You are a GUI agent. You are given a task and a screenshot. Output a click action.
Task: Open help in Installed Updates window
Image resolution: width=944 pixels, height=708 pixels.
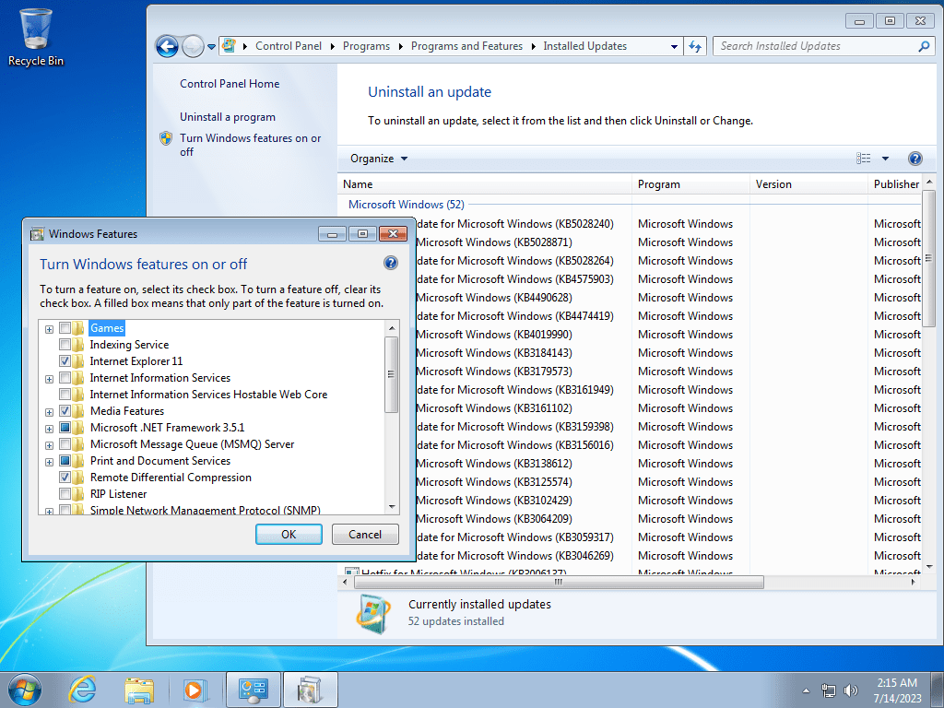click(x=914, y=159)
